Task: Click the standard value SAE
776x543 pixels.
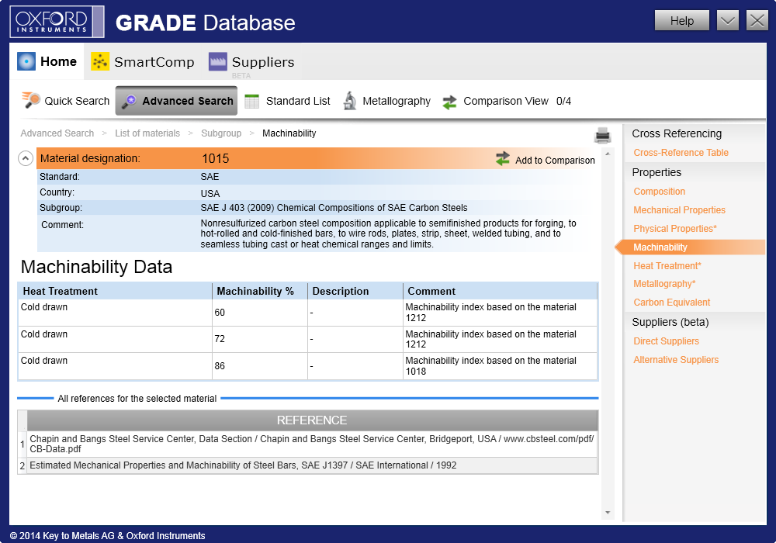Action: pos(210,177)
